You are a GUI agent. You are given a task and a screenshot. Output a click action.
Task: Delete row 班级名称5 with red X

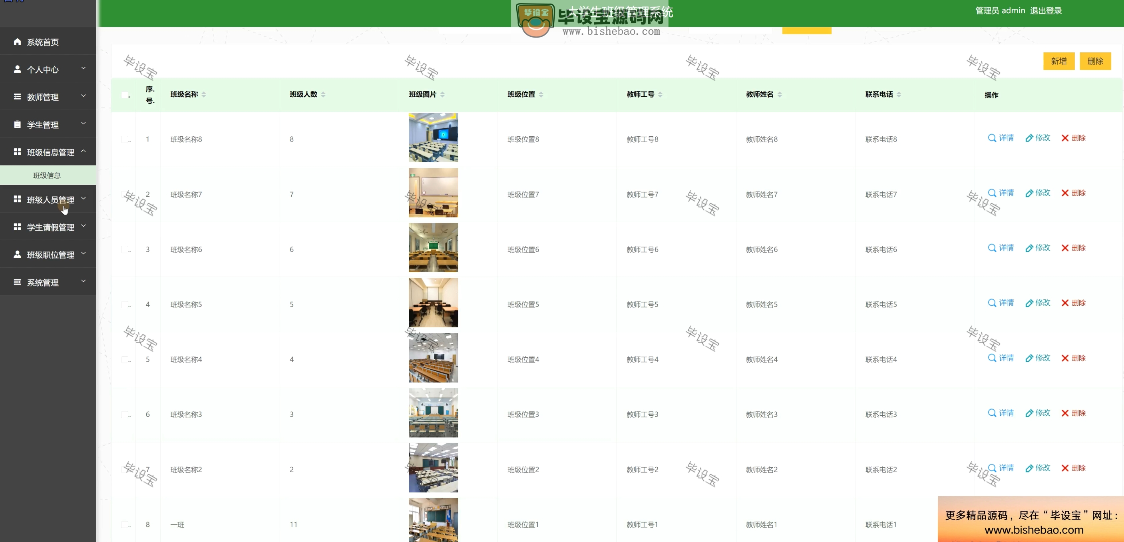(x=1065, y=303)
